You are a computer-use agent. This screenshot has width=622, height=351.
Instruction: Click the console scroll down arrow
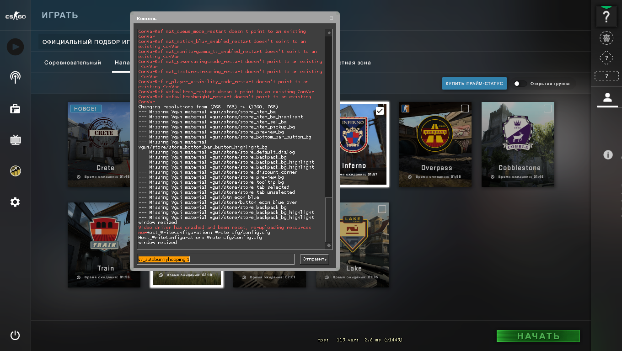click(x=328, y=245)
